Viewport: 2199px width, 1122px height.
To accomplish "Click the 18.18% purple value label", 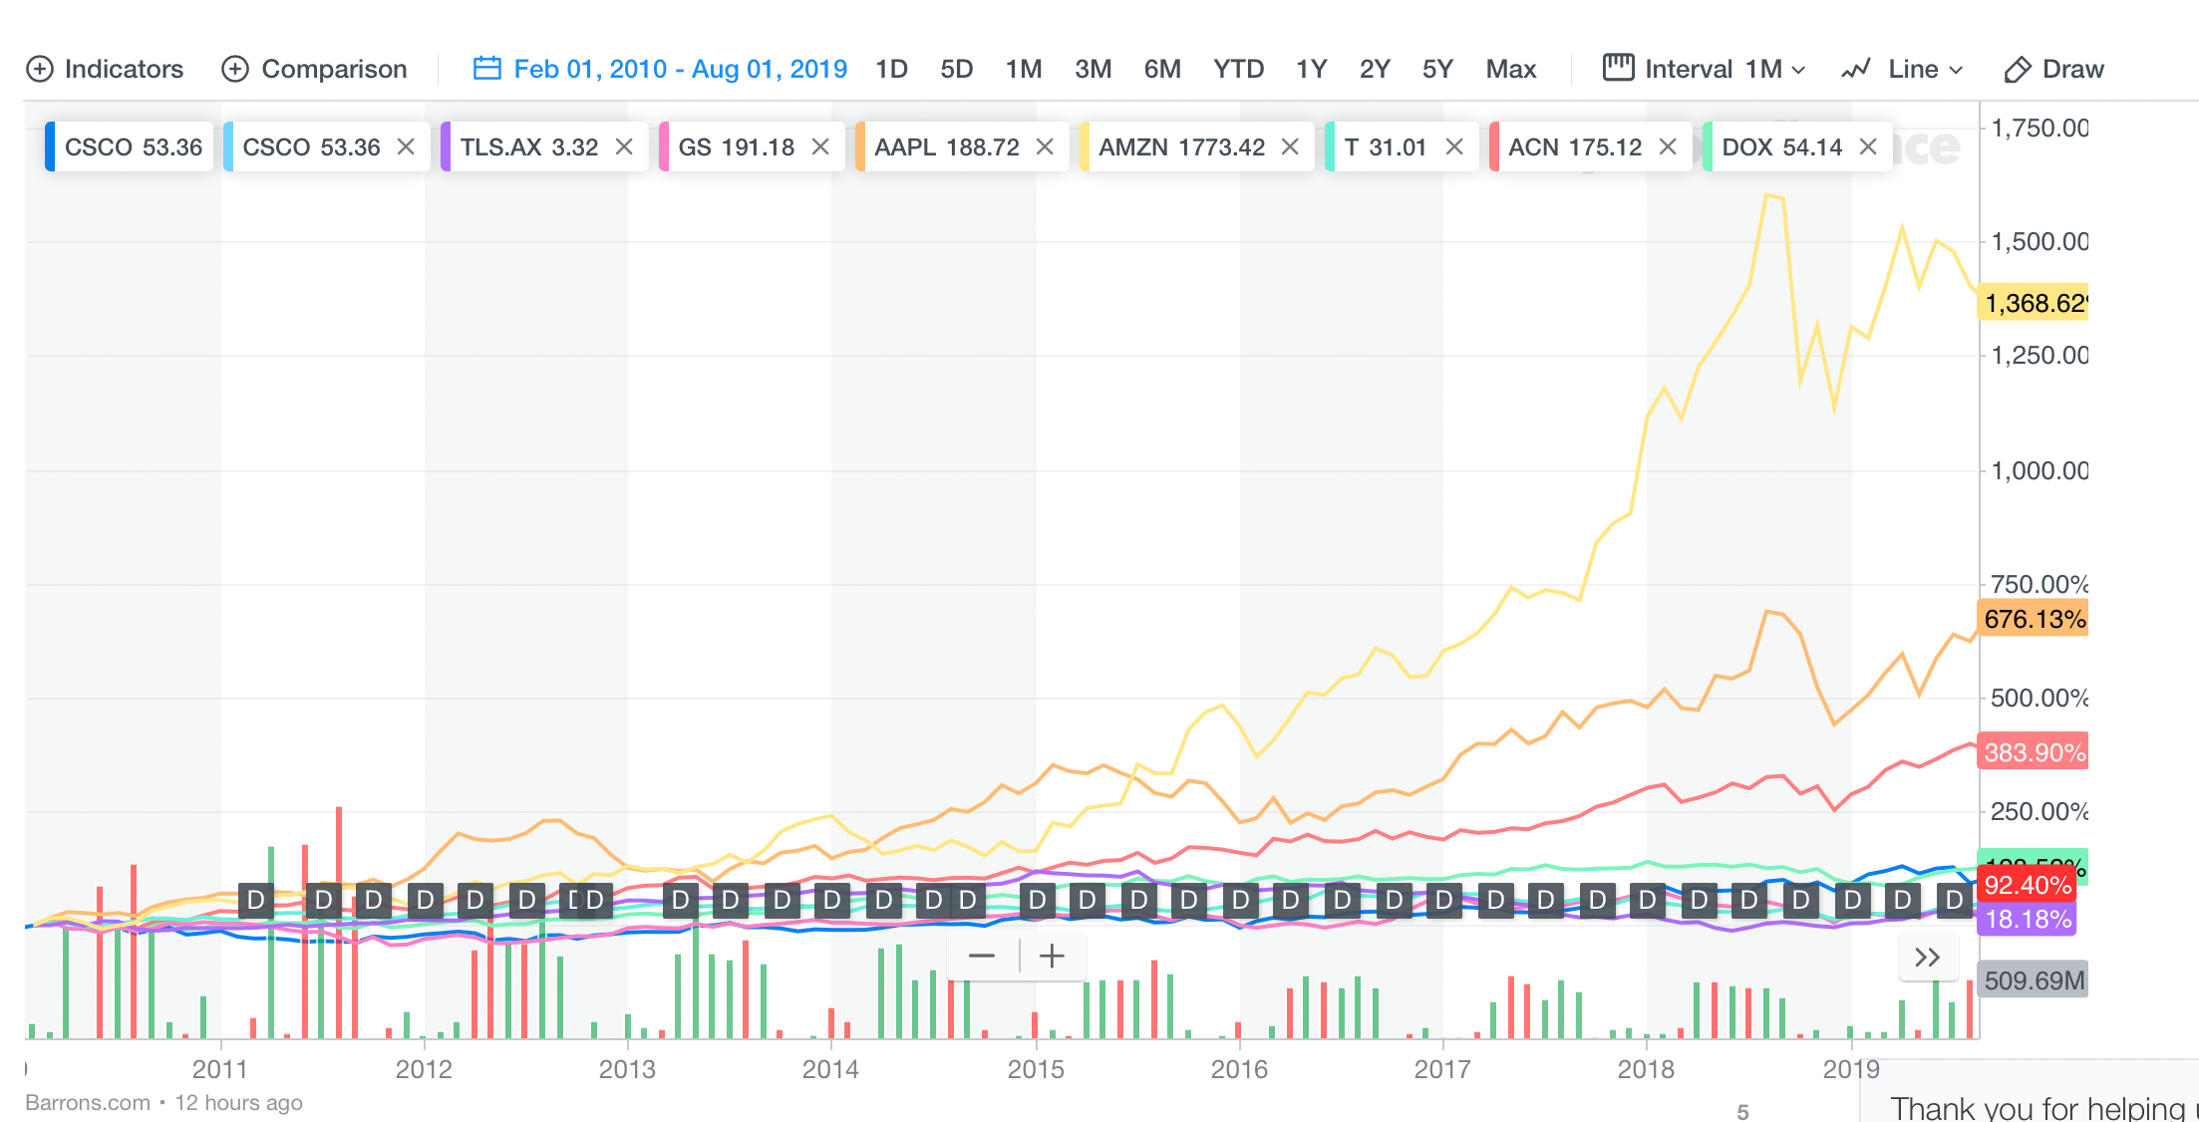I will pos(2027,919).
